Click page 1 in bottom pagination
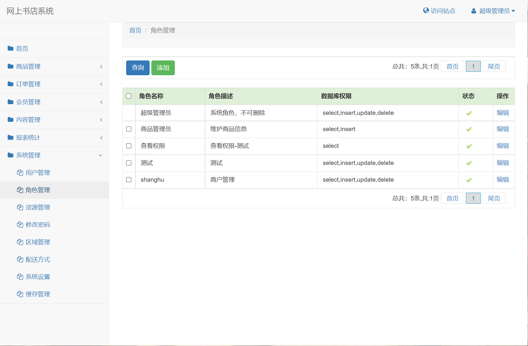 pyautogui.click(x=473, y=198)
